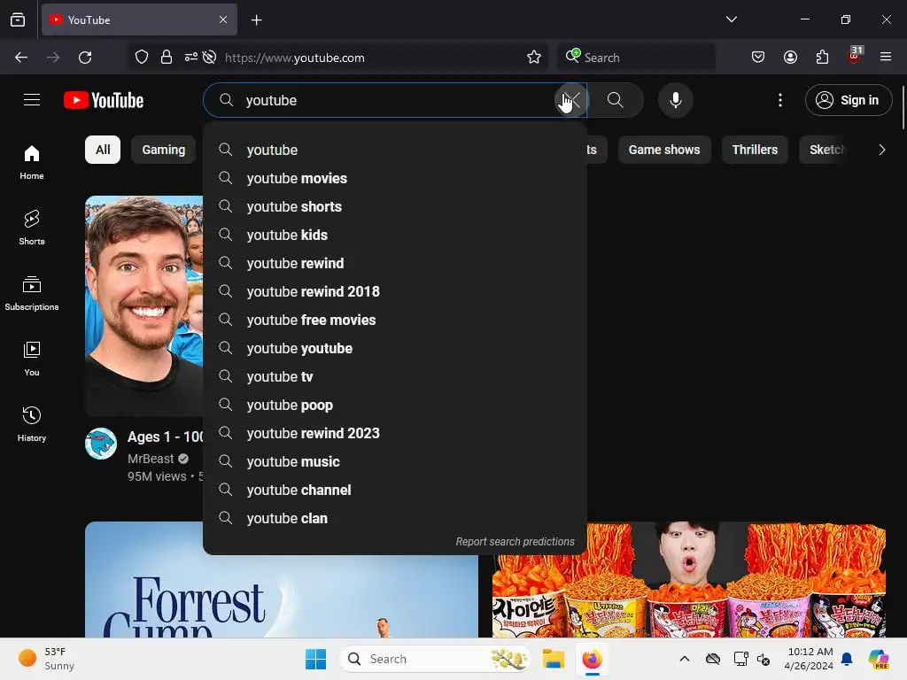Choose the 'youtube movies' suggestion
The height and width of the screenshot is (680, 907).
[x=394, y=178]
